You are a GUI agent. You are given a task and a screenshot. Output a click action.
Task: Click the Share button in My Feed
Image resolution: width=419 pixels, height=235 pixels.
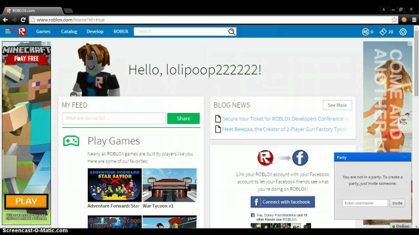(x=183, y=119)
